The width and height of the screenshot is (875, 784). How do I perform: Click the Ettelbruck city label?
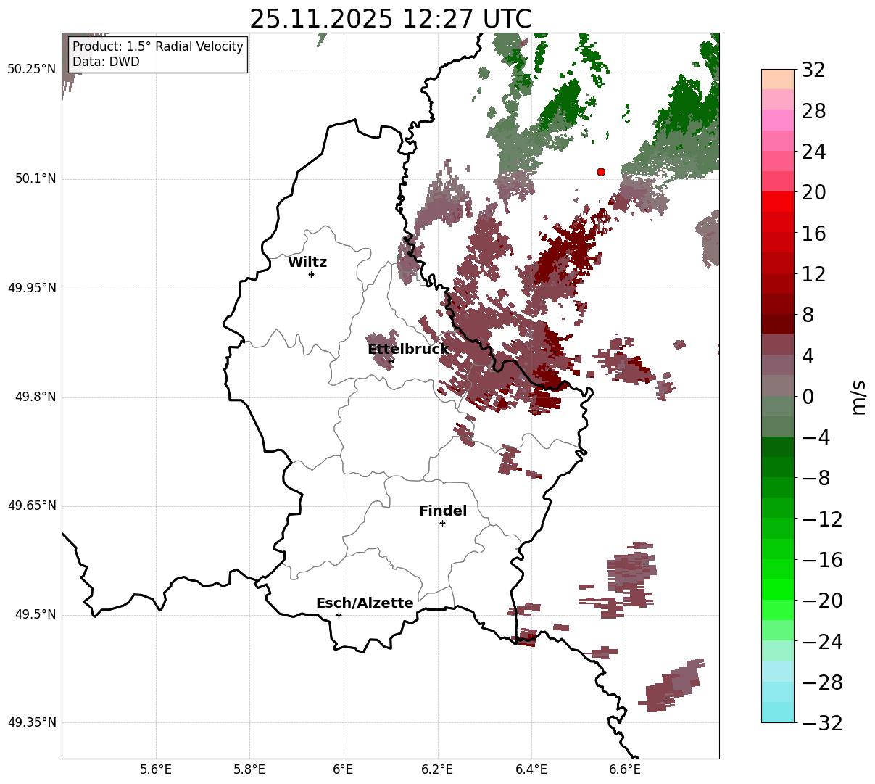(x=408, y=350)
